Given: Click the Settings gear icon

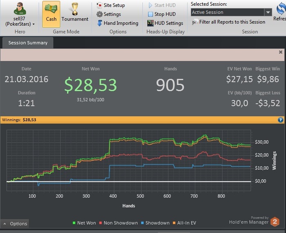Looking at the screenshot, I should [x=100, y=14].
